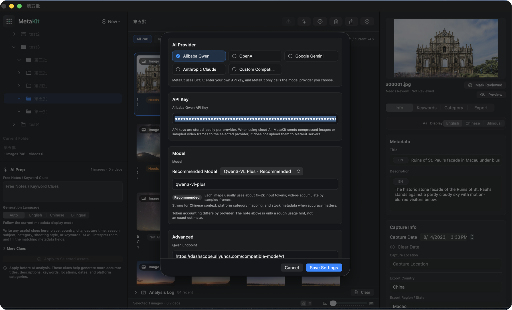Click the Qwen Endpoint URL field
Viewport: 512px width, 310px height.
point(255,255)
